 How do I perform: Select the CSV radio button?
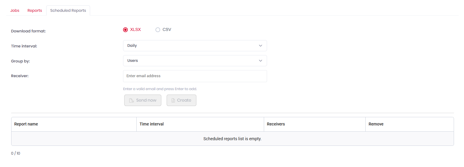pos(158,30)
